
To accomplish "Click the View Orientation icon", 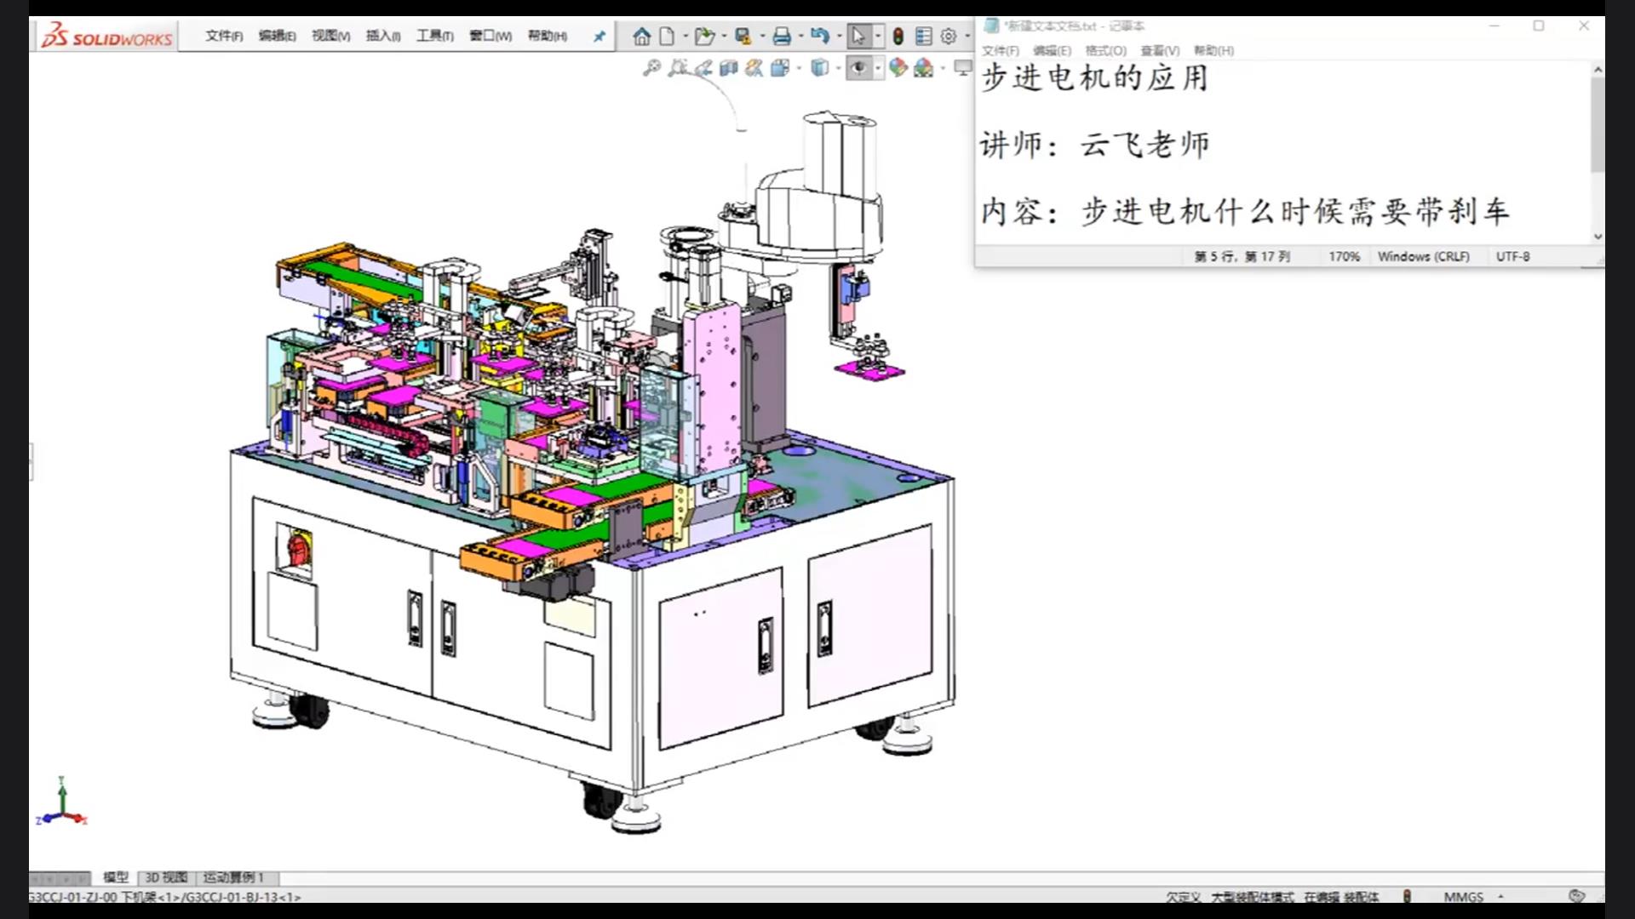I will click(779, 68).
